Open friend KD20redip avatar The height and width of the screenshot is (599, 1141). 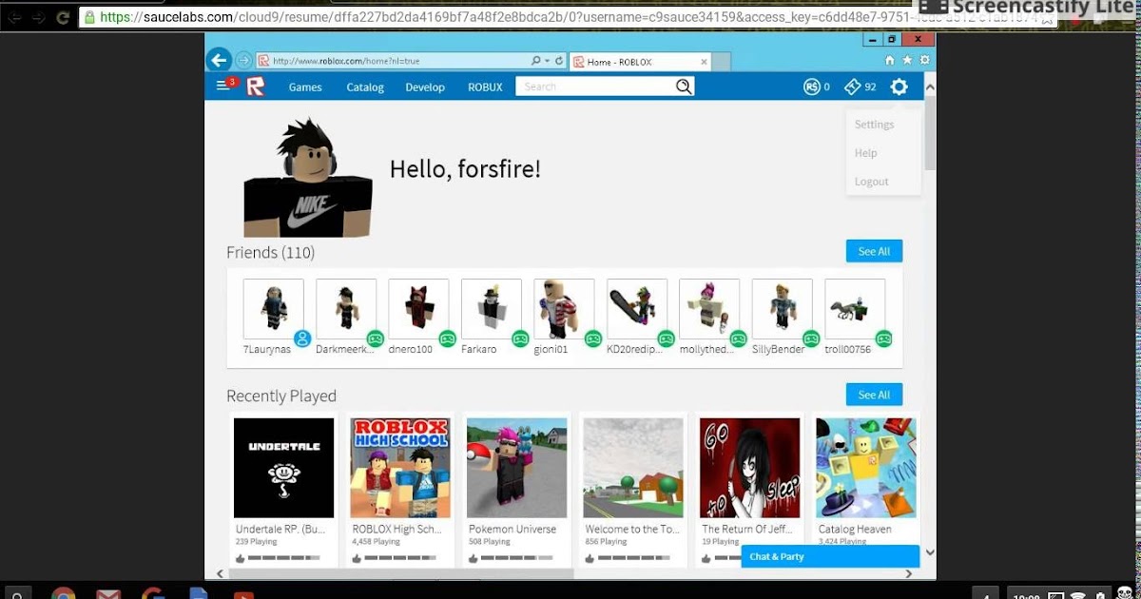coord(637,308)
